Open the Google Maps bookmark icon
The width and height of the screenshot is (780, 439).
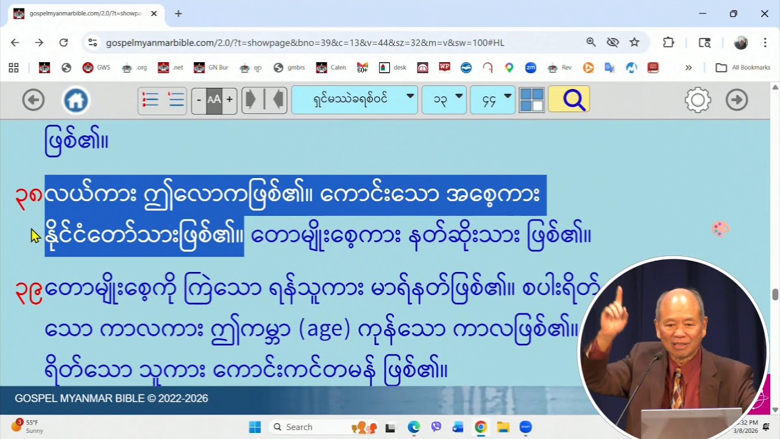[x=509, y=68]
